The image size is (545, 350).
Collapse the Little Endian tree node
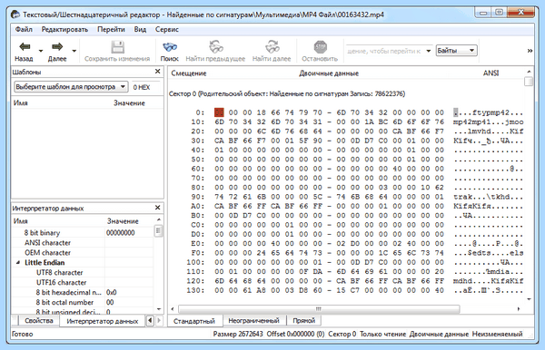[x=18, y=263]
